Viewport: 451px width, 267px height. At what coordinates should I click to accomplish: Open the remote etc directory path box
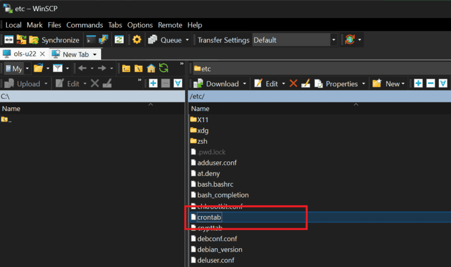(x=322, y=69)
